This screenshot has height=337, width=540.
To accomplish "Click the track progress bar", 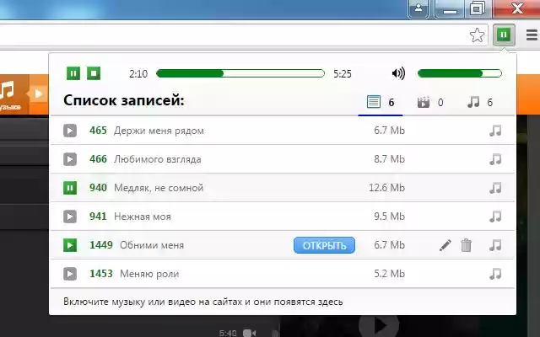I will point(240,73).
